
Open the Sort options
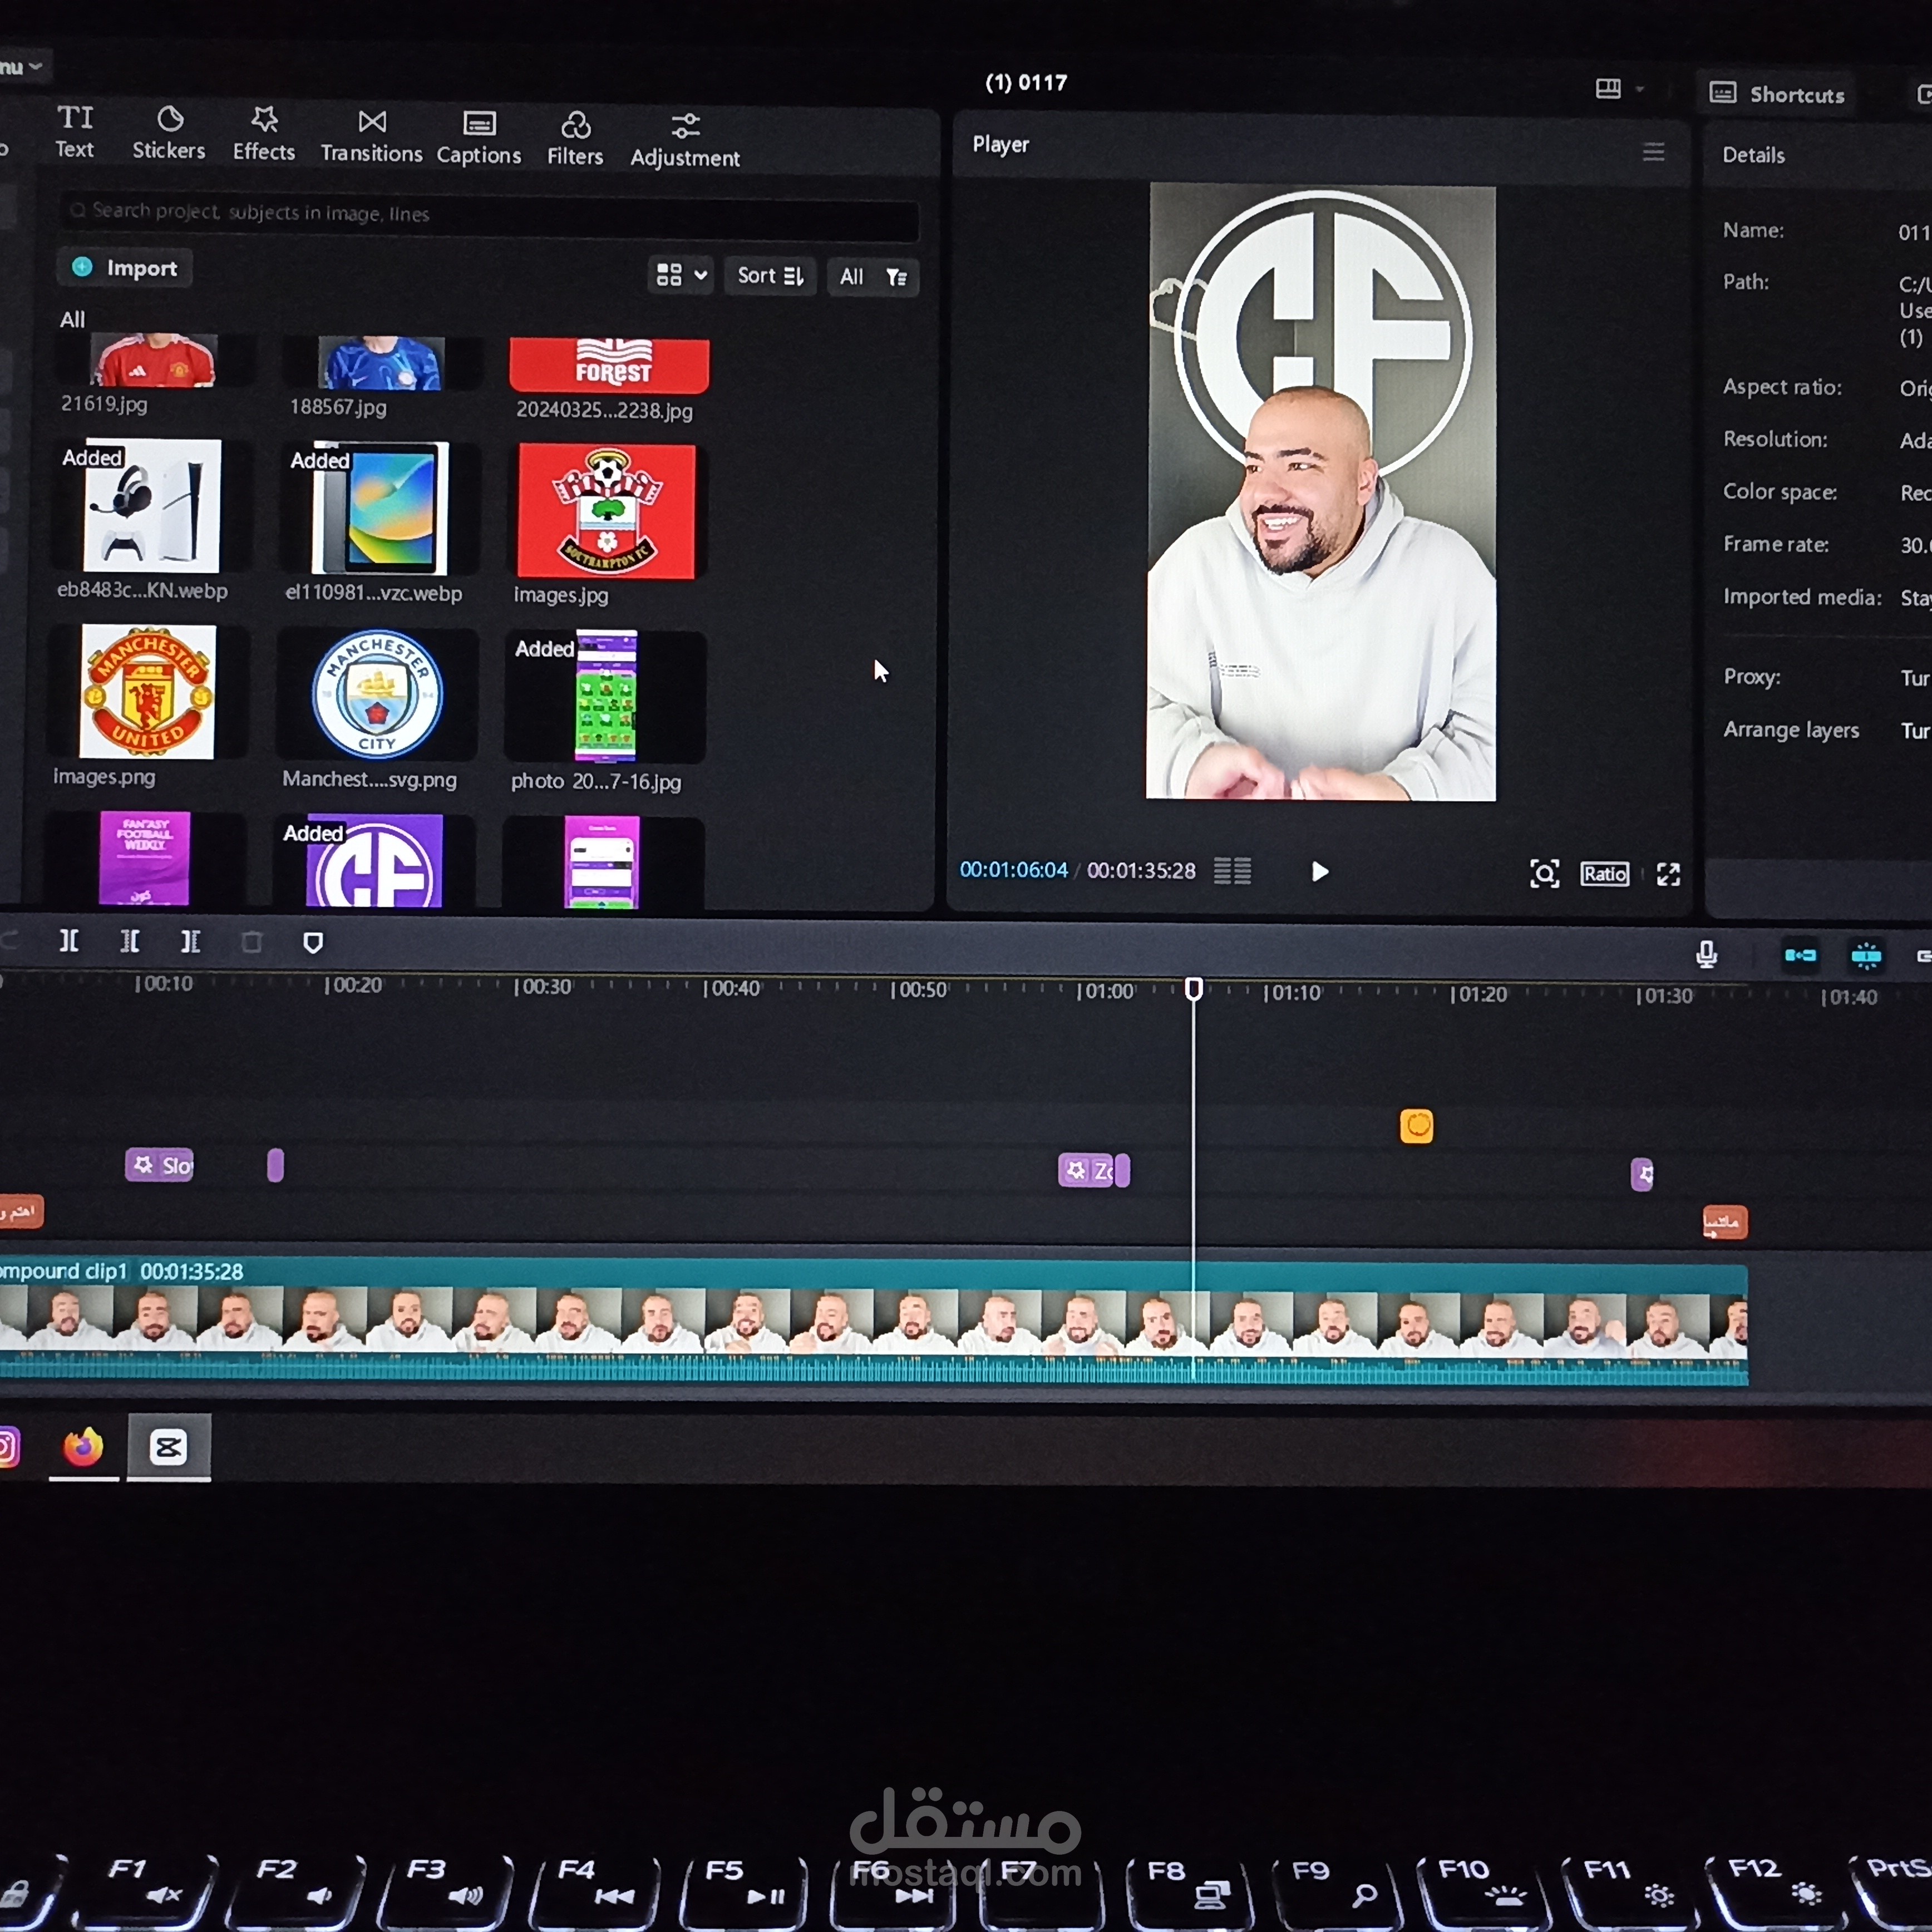pyautogui.click(x=770, y=276)
